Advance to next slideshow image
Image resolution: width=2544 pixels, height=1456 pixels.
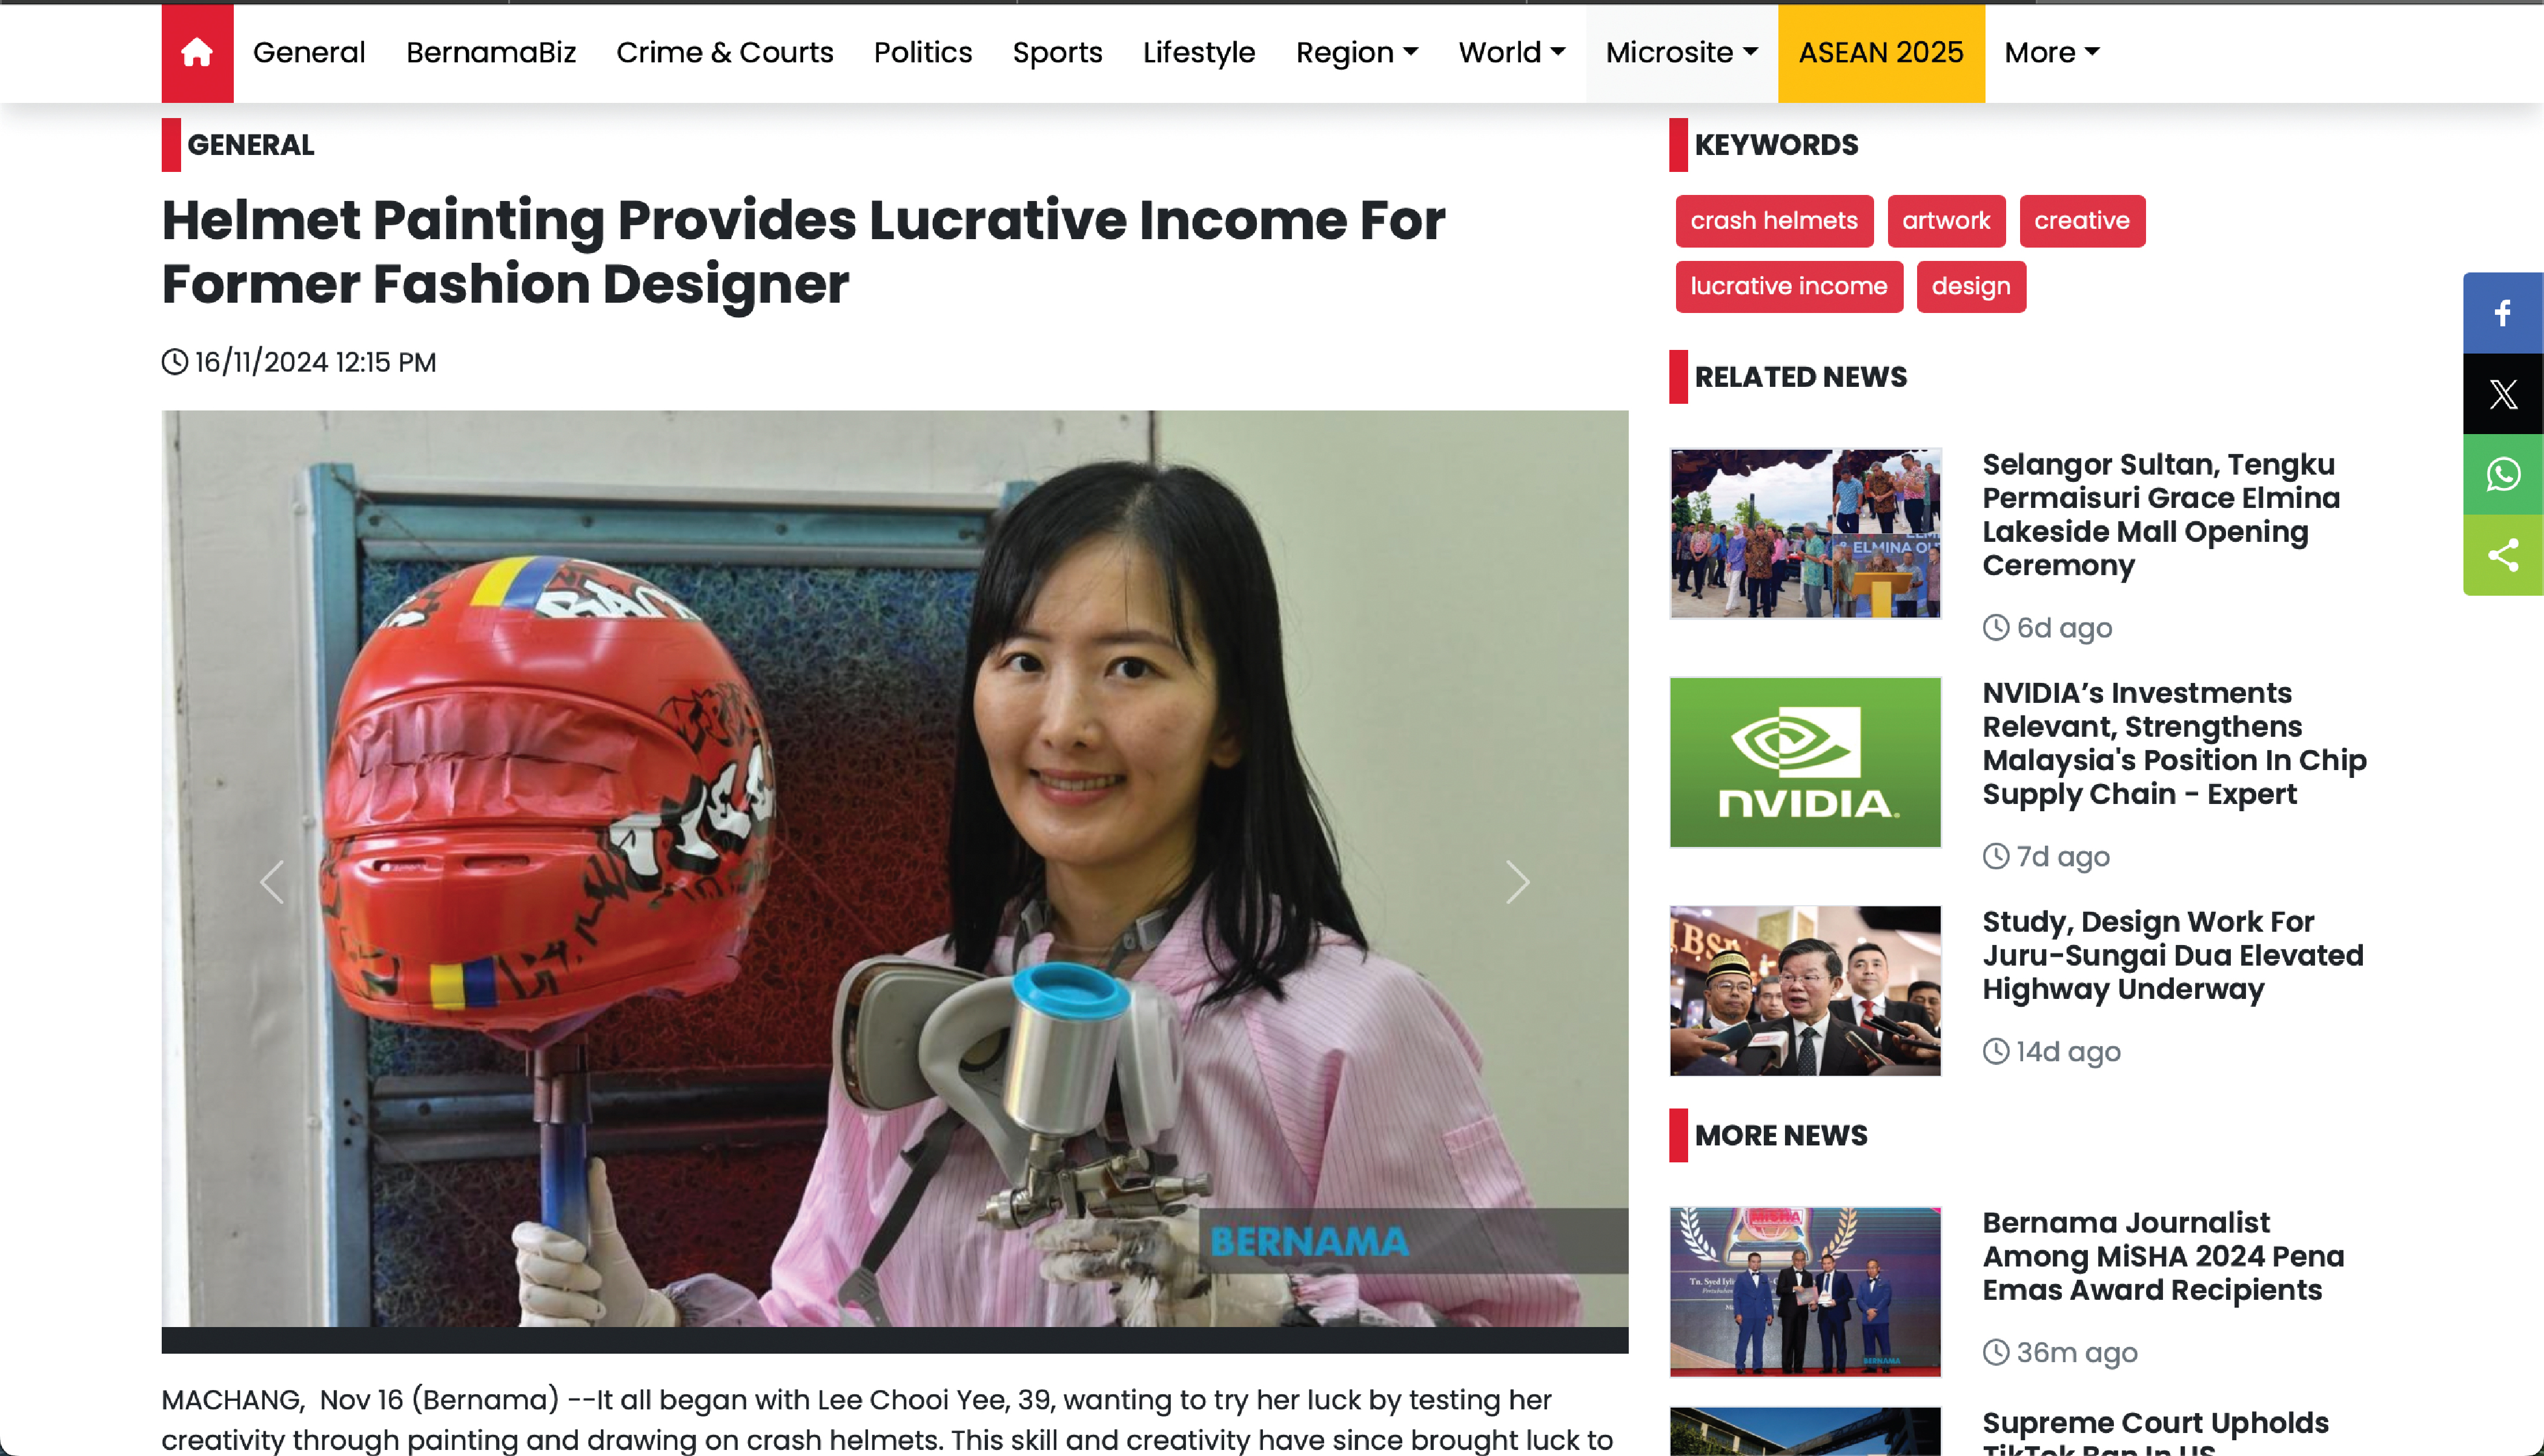tap(1517, 882)
